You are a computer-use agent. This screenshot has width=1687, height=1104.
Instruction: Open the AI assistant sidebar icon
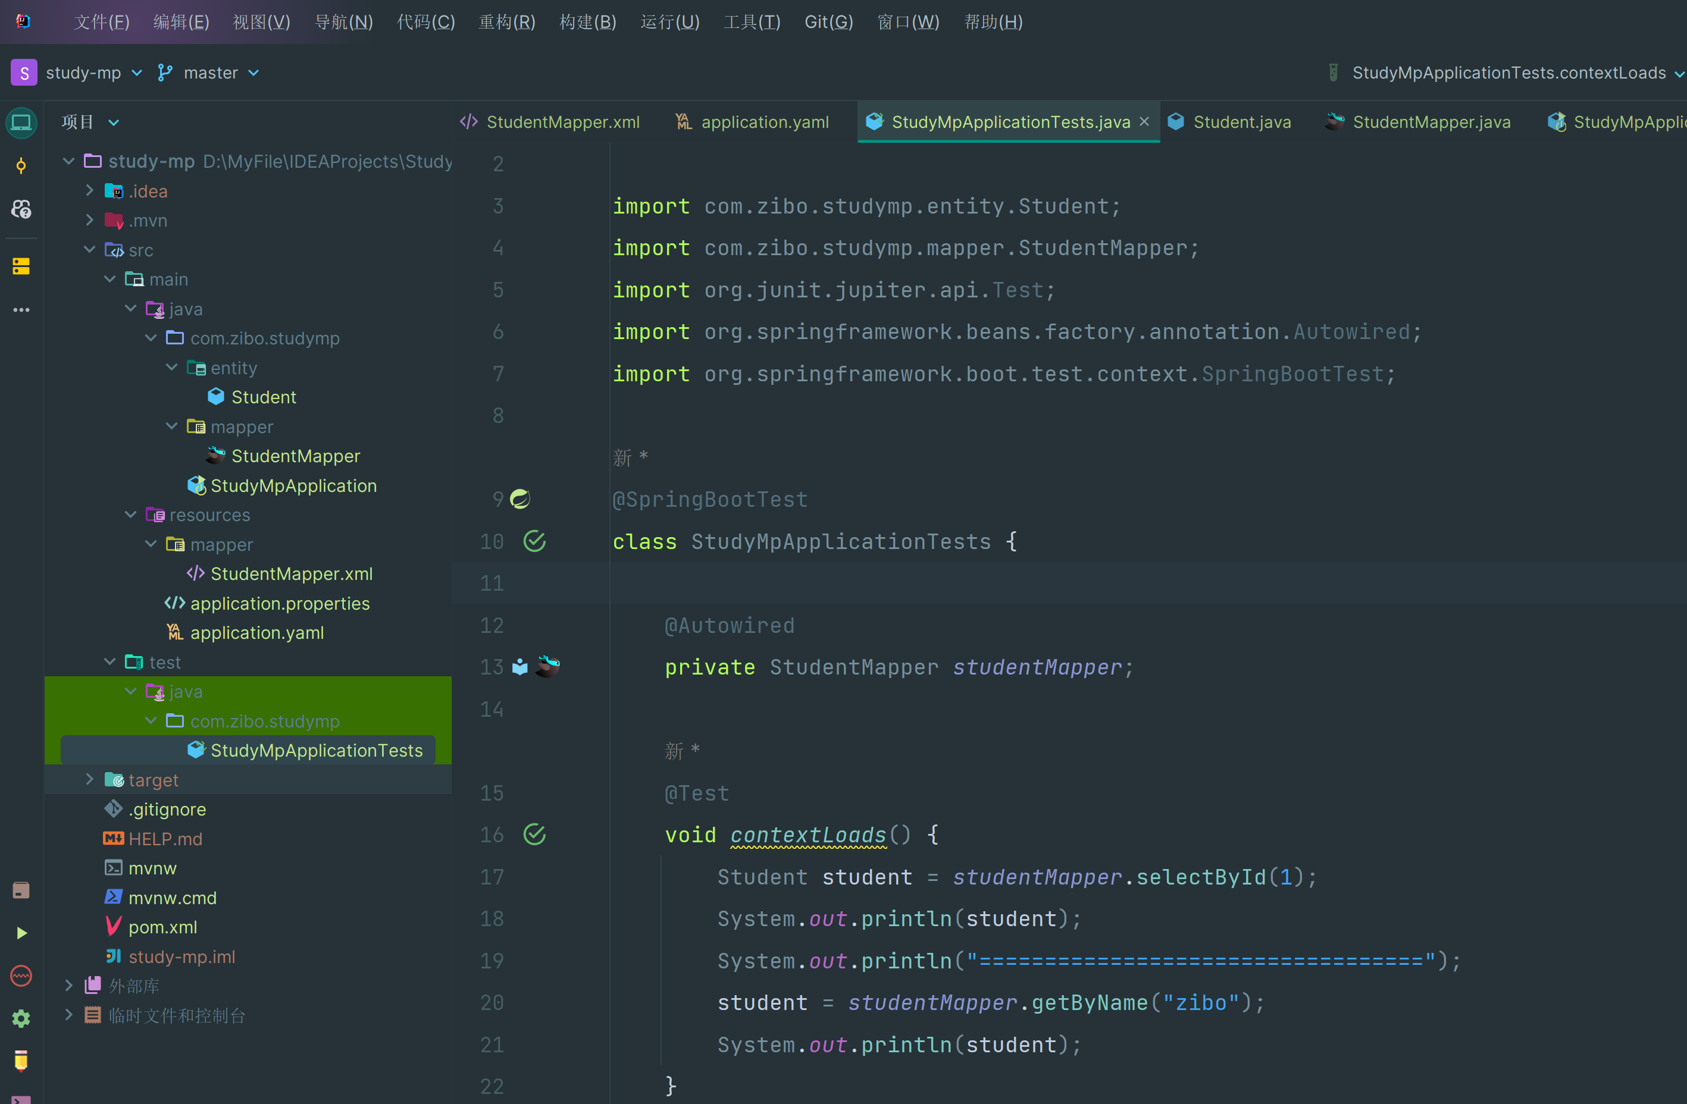click(21, 209)
